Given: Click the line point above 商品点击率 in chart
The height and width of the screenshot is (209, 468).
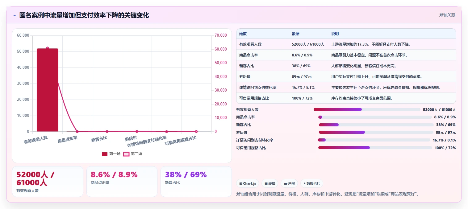Looking at the screenshot, I should tap(77, 132).
